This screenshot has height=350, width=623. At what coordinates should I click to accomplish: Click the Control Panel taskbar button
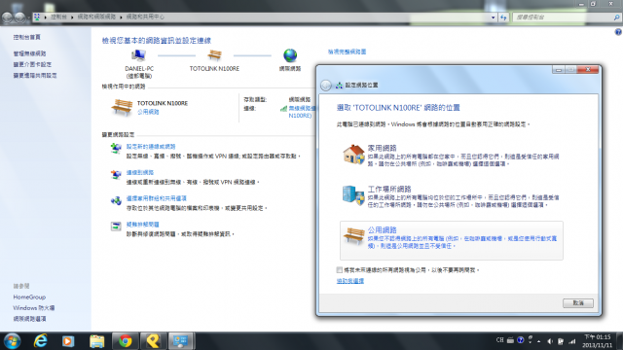(x=181, y=341)
